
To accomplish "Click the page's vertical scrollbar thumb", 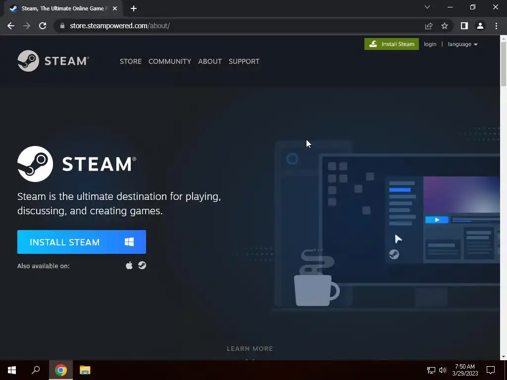I will 504,64.
